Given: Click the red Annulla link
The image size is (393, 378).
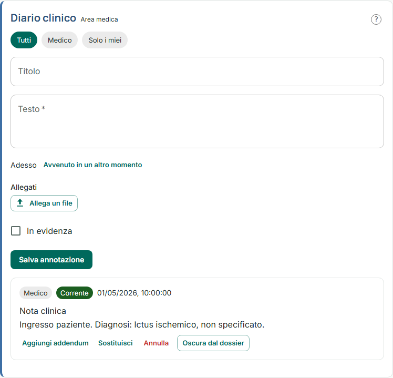Looking at the screenshot, I should point(156,343).
